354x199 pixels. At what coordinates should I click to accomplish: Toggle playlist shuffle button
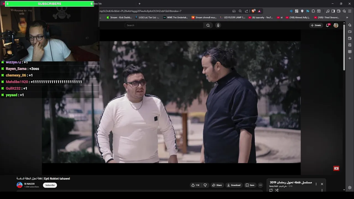click(x=277, y=190)
